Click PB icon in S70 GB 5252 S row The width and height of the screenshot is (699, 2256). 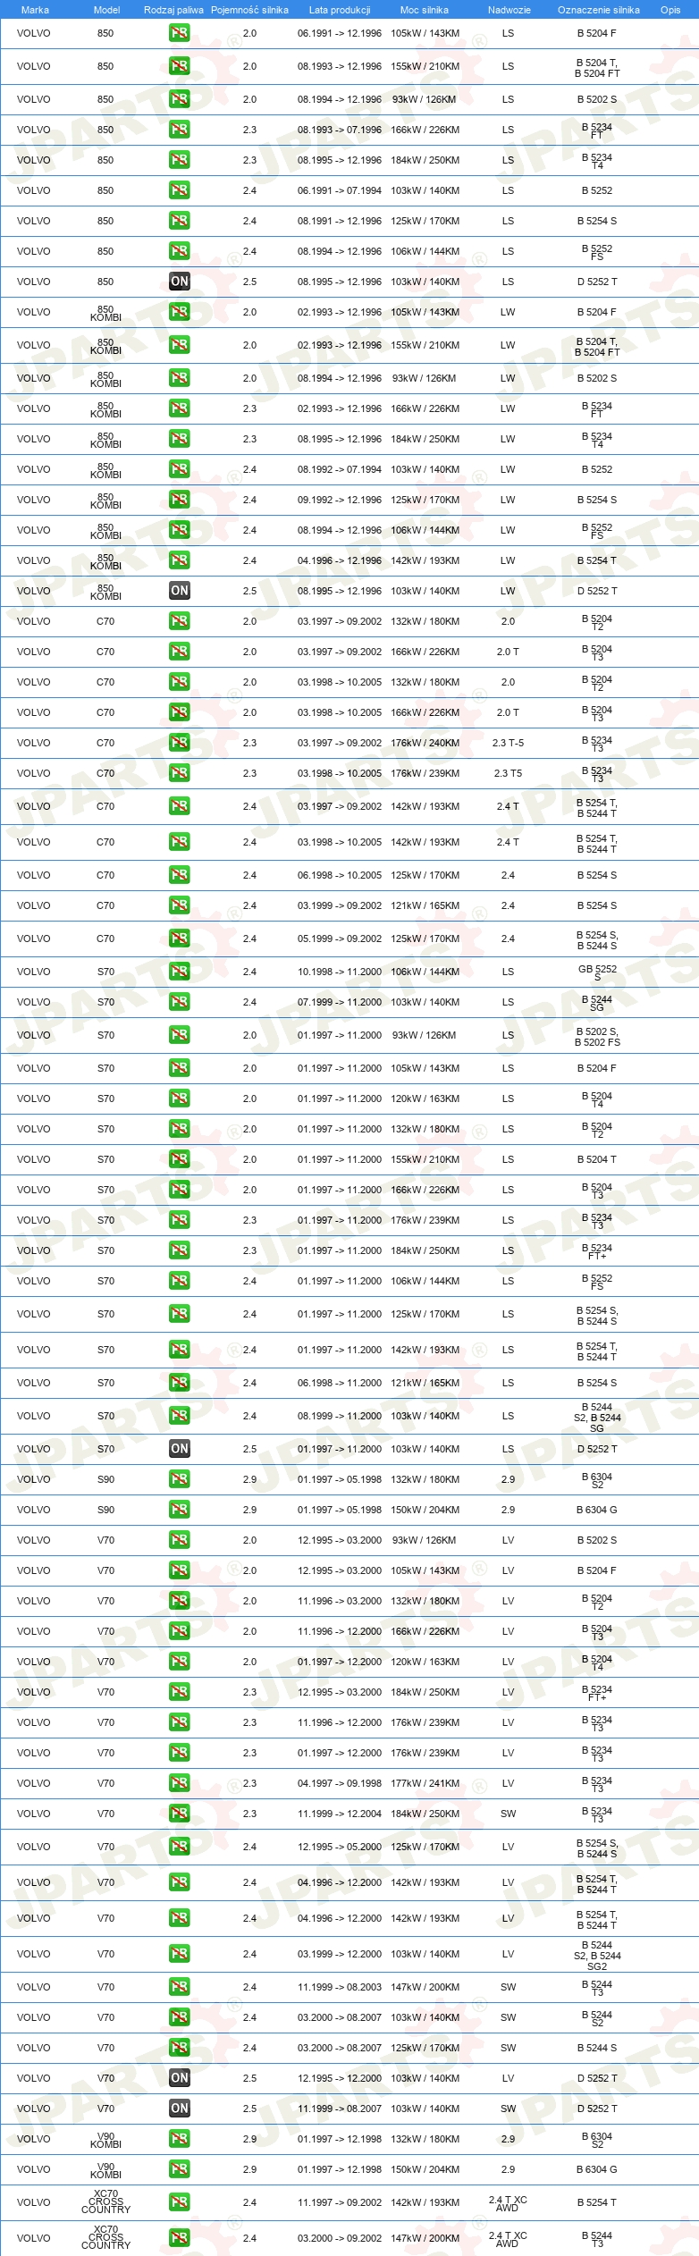(x=180, y=972)
